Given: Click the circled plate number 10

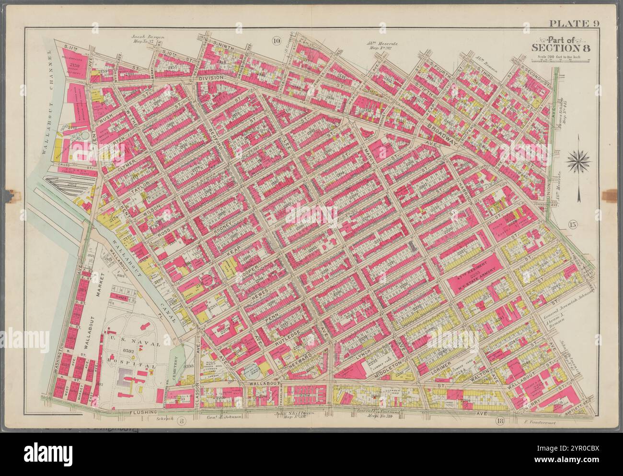Looking at the screenshot, I should (276, 40).
